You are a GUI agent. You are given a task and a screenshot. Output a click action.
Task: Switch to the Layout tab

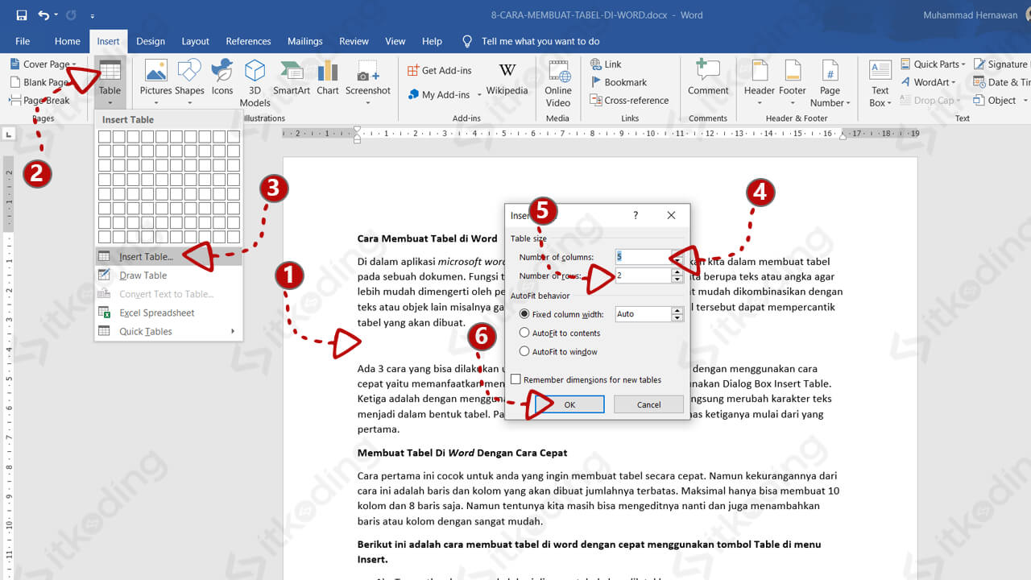(x=195, y=41)
